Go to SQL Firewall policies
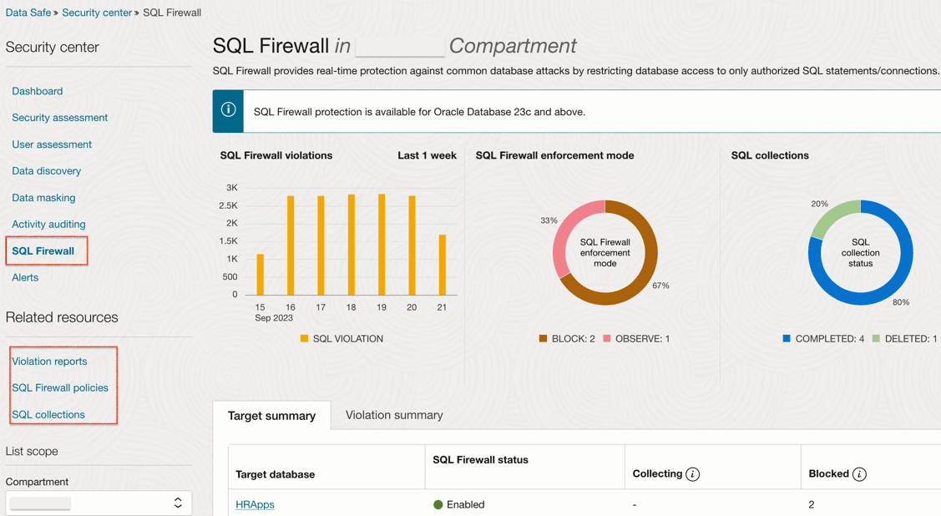Image resolution: width=941 pixels, height=516 pixels. (x=60, y=387)
